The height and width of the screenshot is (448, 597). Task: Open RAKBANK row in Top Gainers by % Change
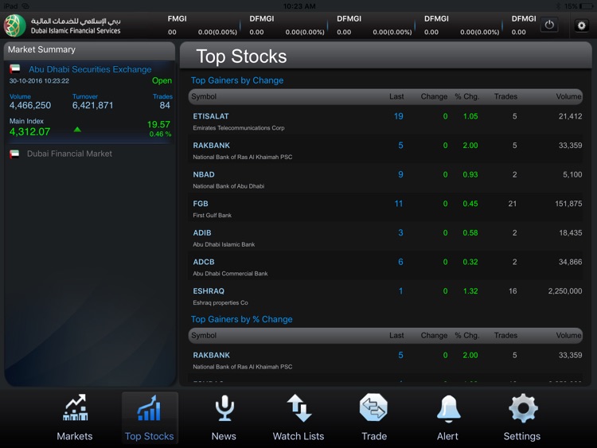[x=385, y=359]
